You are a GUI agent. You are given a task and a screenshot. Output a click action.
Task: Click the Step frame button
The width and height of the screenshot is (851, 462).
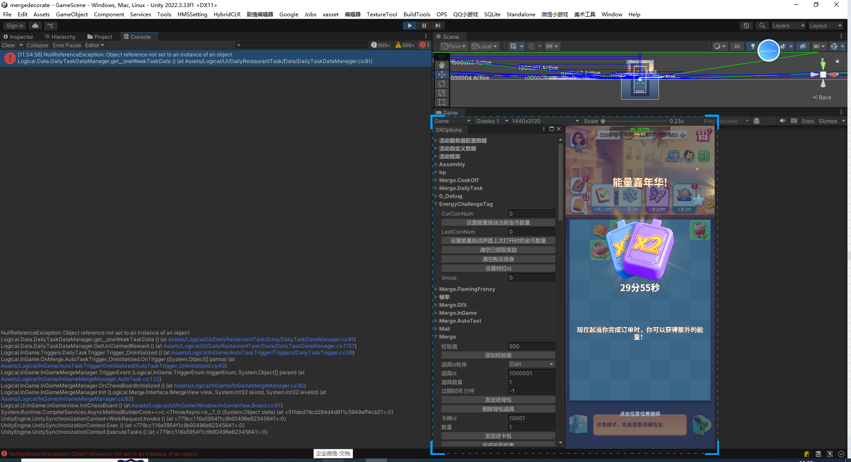437,26
